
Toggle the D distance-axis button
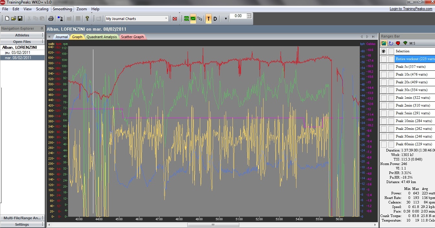tap(215, 19)
